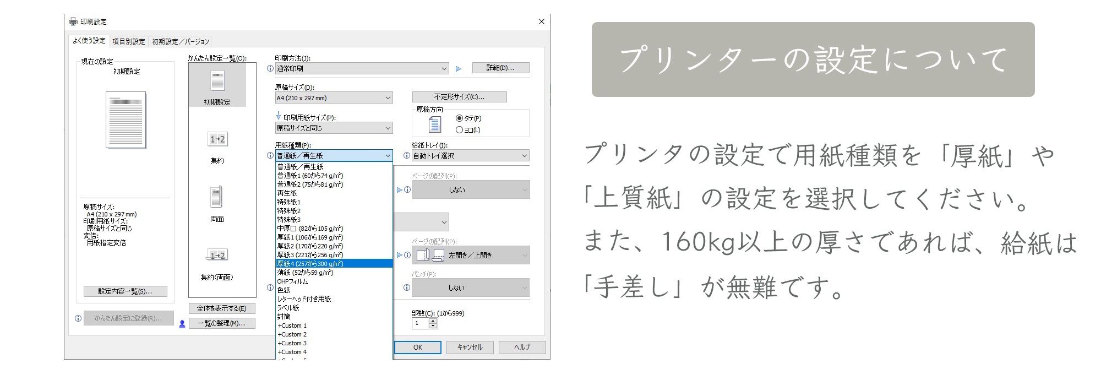The height and width of the screenshot is (380, 1101).
Task: Choose 中厚口 (82から105 g/m²) option
Action: 334,229
